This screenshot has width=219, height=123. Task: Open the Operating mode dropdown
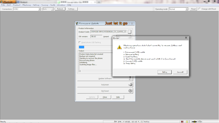click(x=187, y=9)
